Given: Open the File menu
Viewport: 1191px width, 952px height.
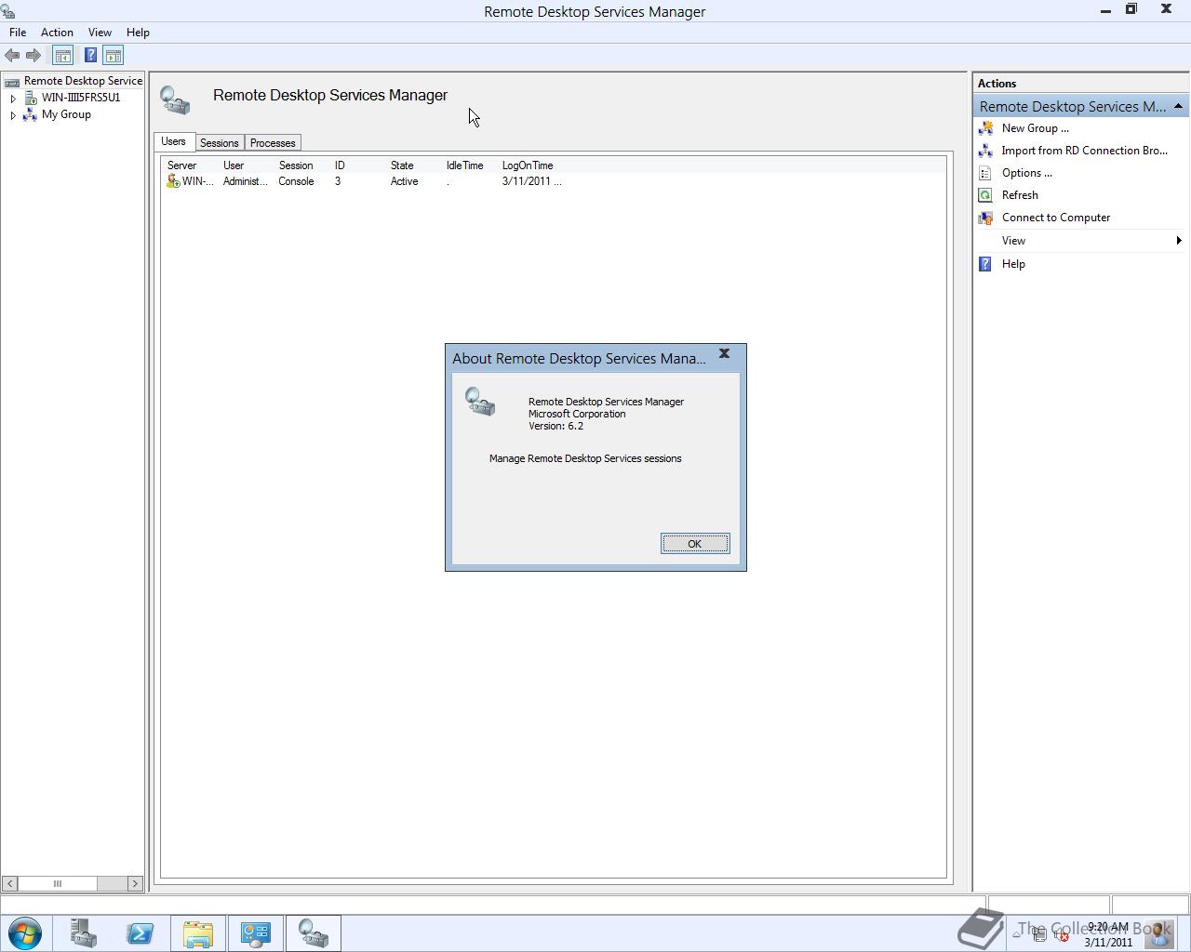Looking at the screenshot, I should coord(18,33).
